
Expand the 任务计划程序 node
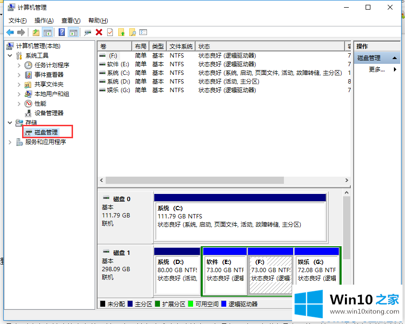pos(19,65)
